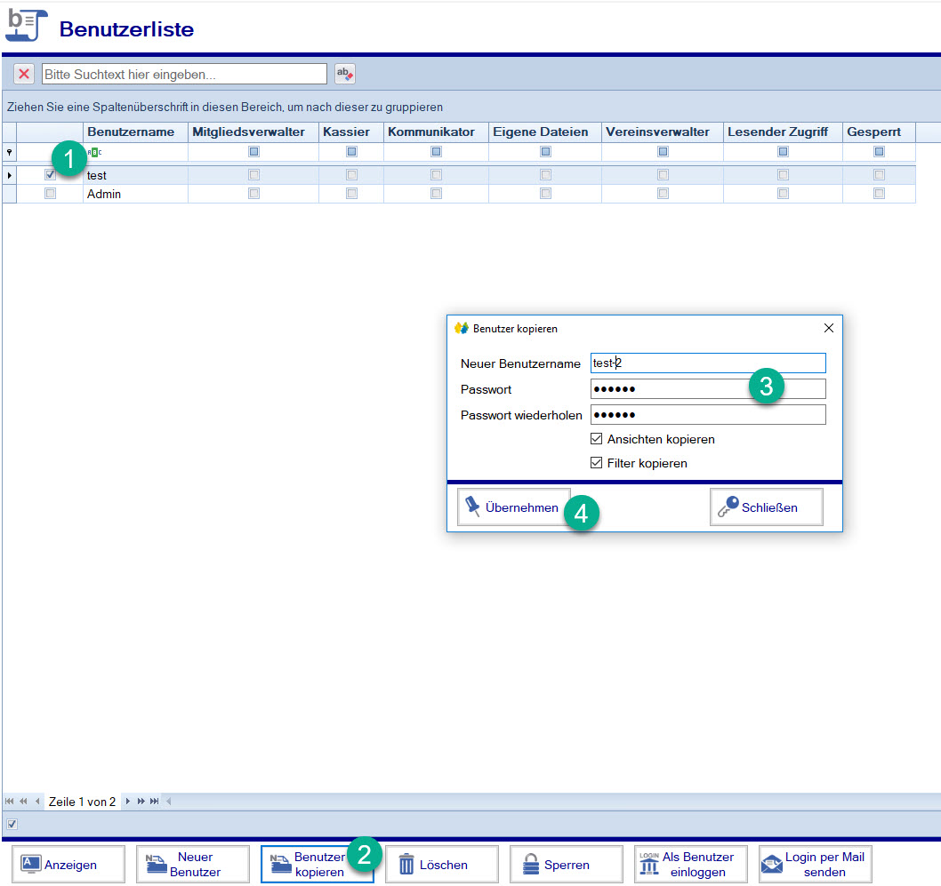Sort by Benutzername column header
Screen dimensions: 941x886
click(x=135, y=132)
